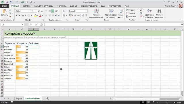Open the Name Box C5 dropdown
184x104 pixels.
click(x=22, y=25)
